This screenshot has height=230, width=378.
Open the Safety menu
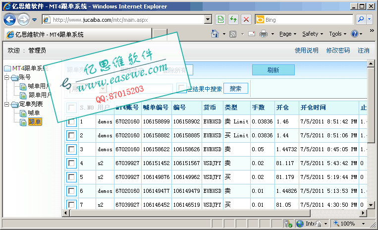(313, 34)
